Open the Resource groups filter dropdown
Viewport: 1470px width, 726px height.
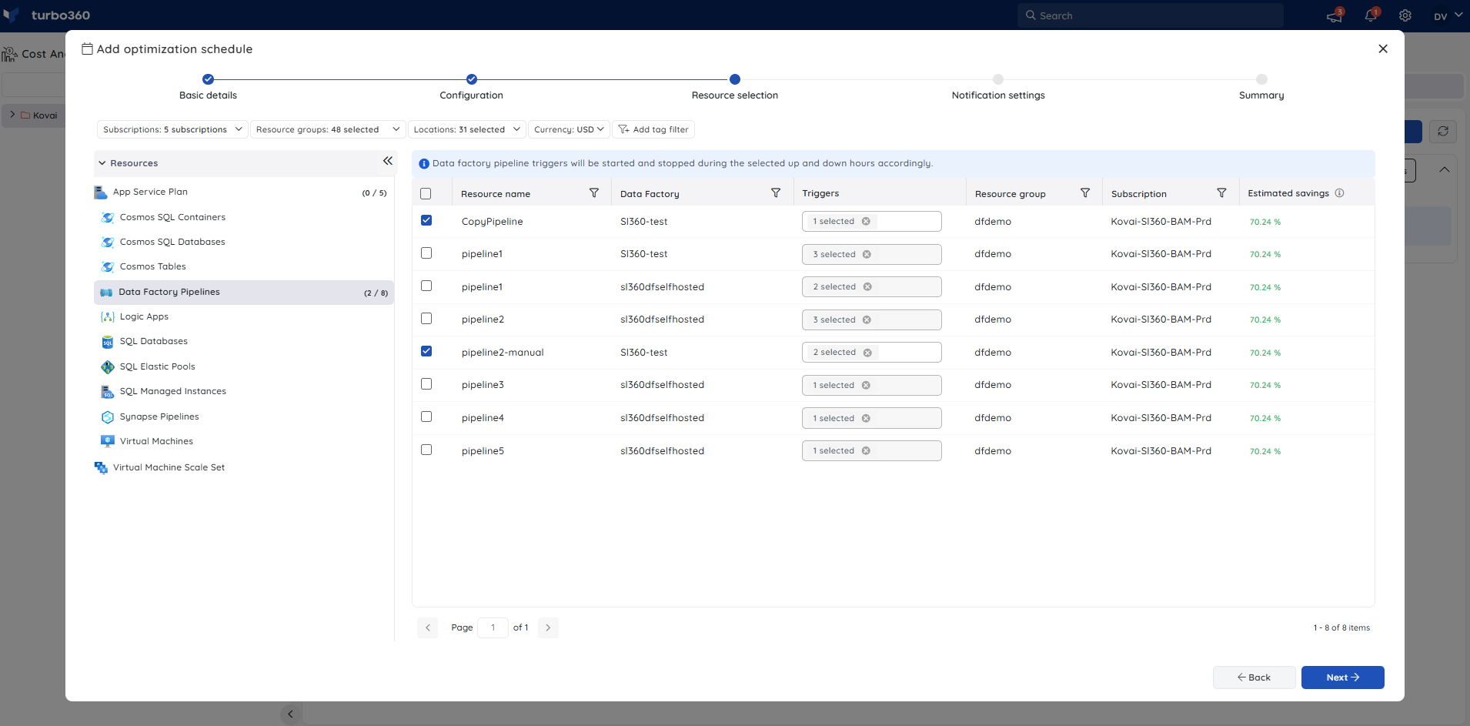click(x=328, y=129)
